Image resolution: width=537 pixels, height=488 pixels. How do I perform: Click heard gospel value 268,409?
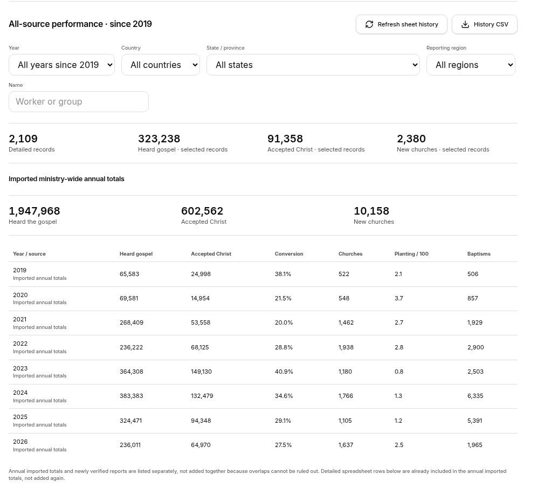[132, 322]
